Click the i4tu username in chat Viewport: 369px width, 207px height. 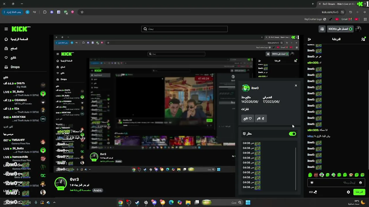coord(310,136)
